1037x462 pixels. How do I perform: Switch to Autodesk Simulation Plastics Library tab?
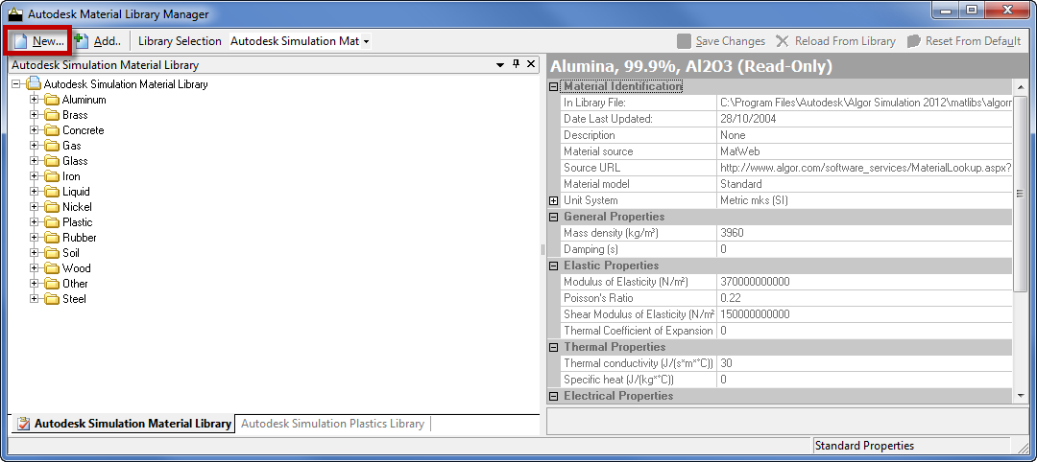[332, 424]
